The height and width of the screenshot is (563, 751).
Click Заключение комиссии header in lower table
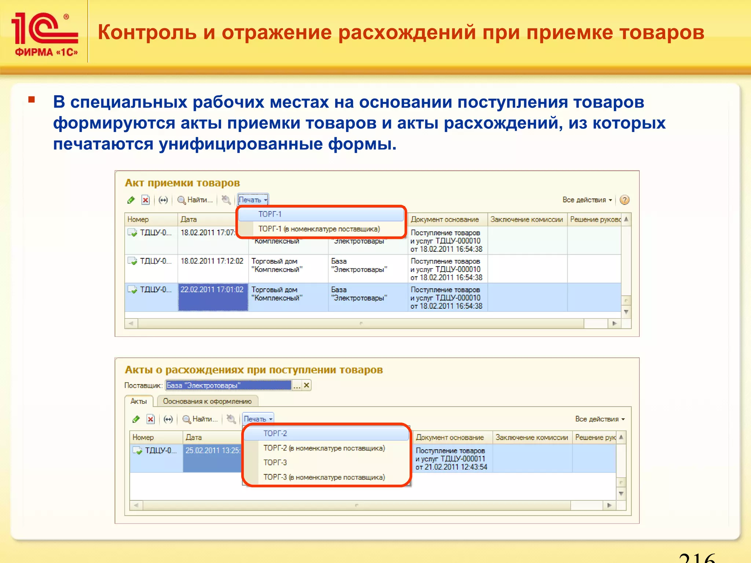coord(532,437)
